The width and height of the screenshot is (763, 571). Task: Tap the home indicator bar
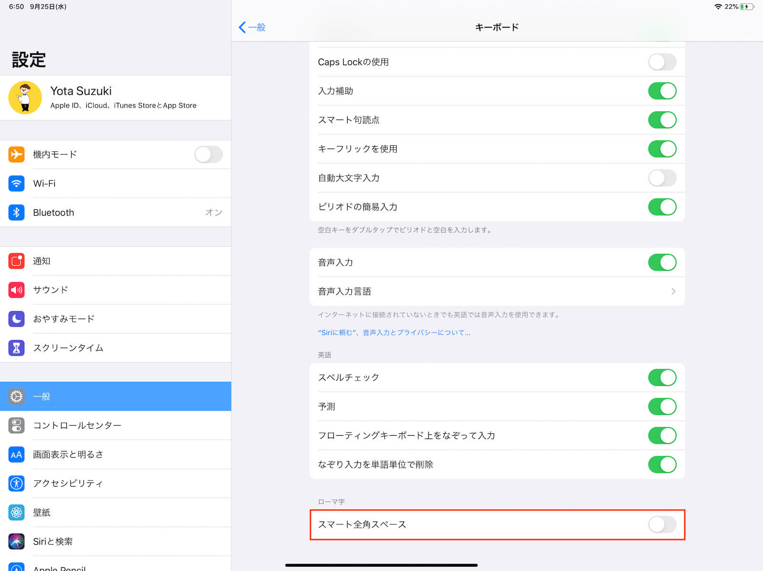tap(381, 565)
